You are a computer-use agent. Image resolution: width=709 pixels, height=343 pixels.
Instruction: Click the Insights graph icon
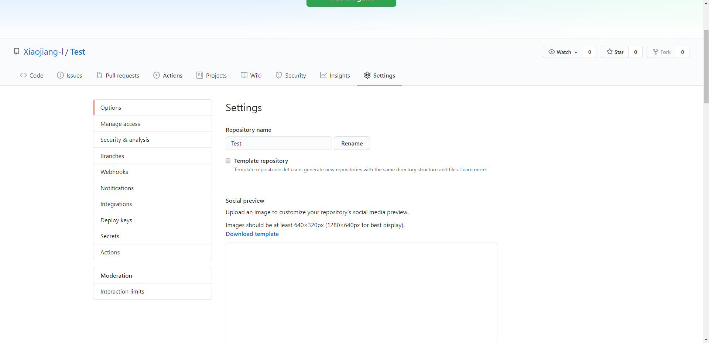323,75
